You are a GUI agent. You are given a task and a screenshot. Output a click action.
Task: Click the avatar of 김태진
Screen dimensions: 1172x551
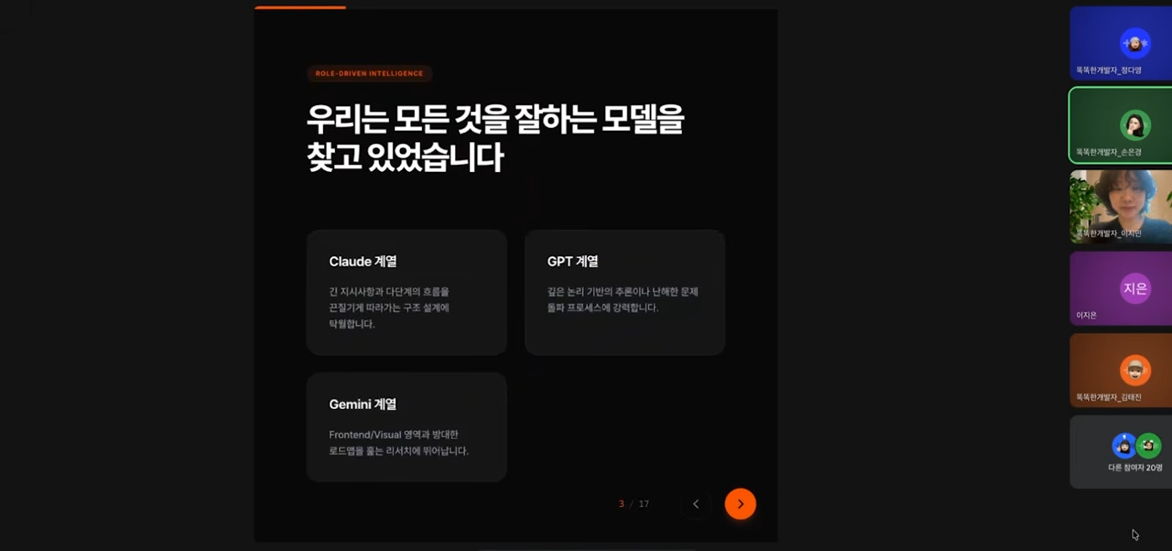[x=1135, y=370]
